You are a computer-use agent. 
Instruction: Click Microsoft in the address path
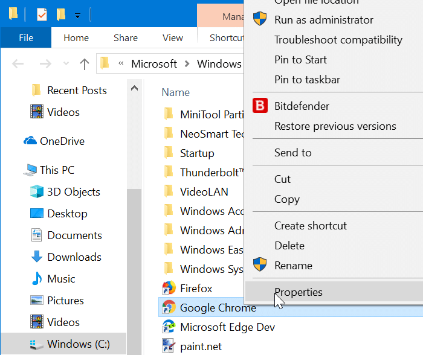tap(154, 64)
